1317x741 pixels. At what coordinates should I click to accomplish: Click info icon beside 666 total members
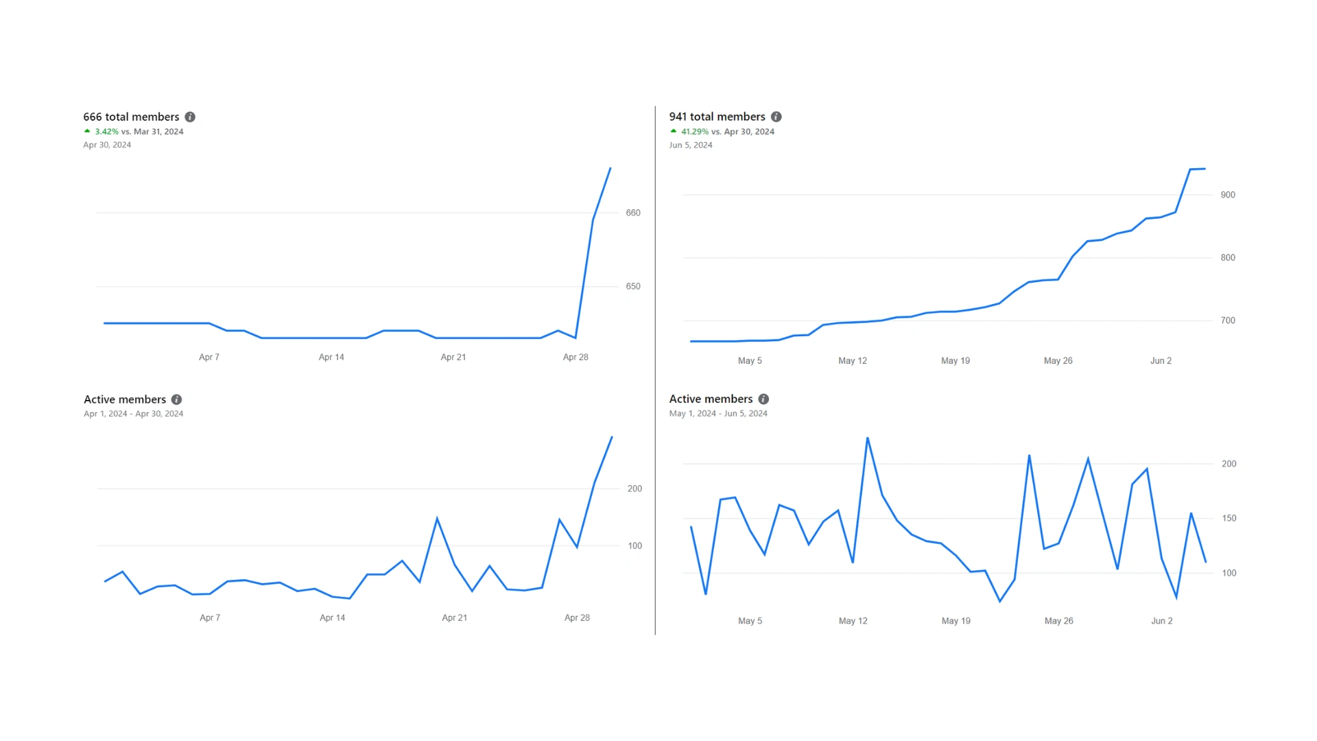190,117
